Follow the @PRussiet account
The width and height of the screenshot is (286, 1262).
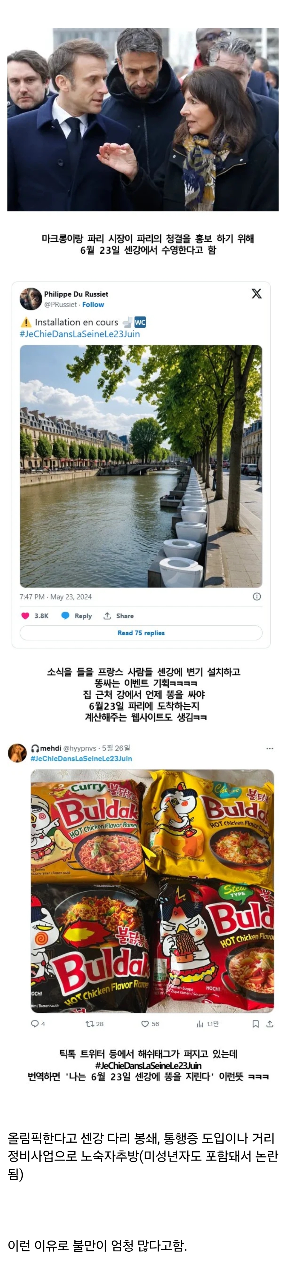(93, 304)
